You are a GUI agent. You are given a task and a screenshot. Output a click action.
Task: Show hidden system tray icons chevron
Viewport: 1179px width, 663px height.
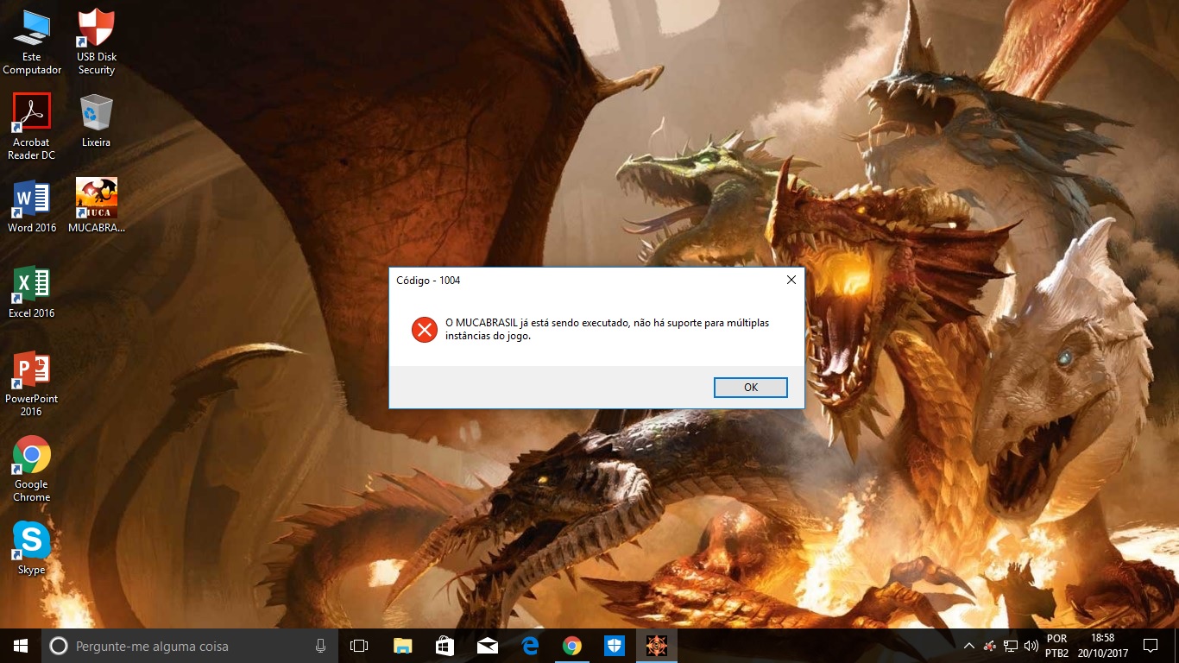[969, 646]
